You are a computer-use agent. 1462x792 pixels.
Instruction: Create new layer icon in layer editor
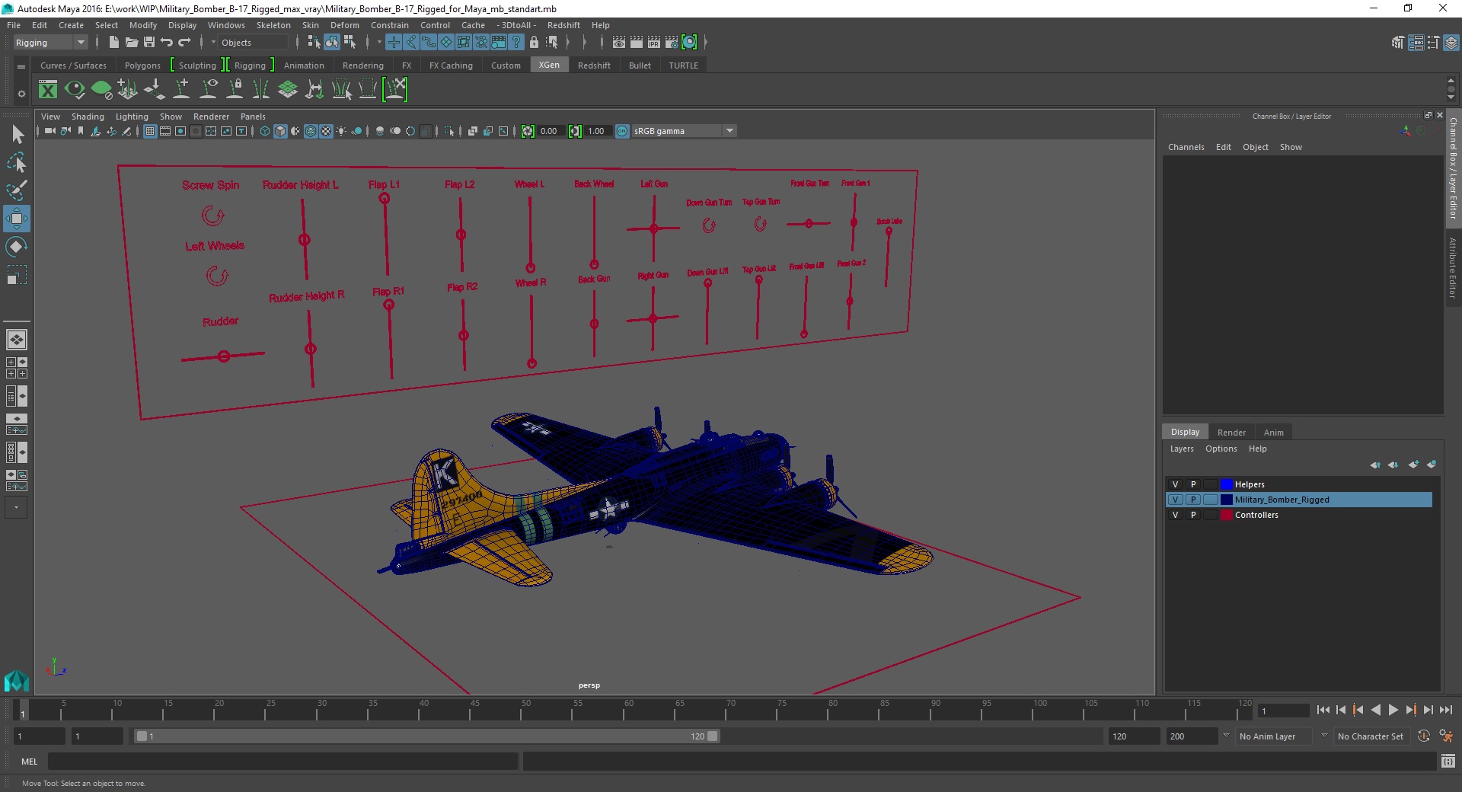pyautogui.click(x=1413, y=465)
